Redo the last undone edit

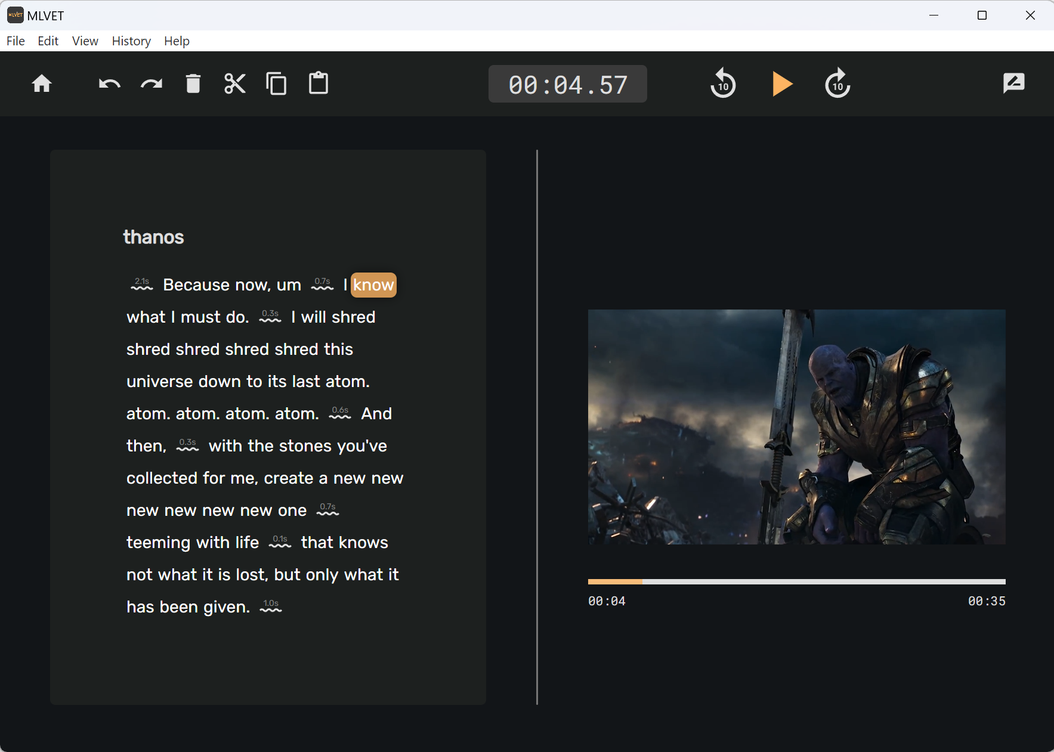(152, 83)
